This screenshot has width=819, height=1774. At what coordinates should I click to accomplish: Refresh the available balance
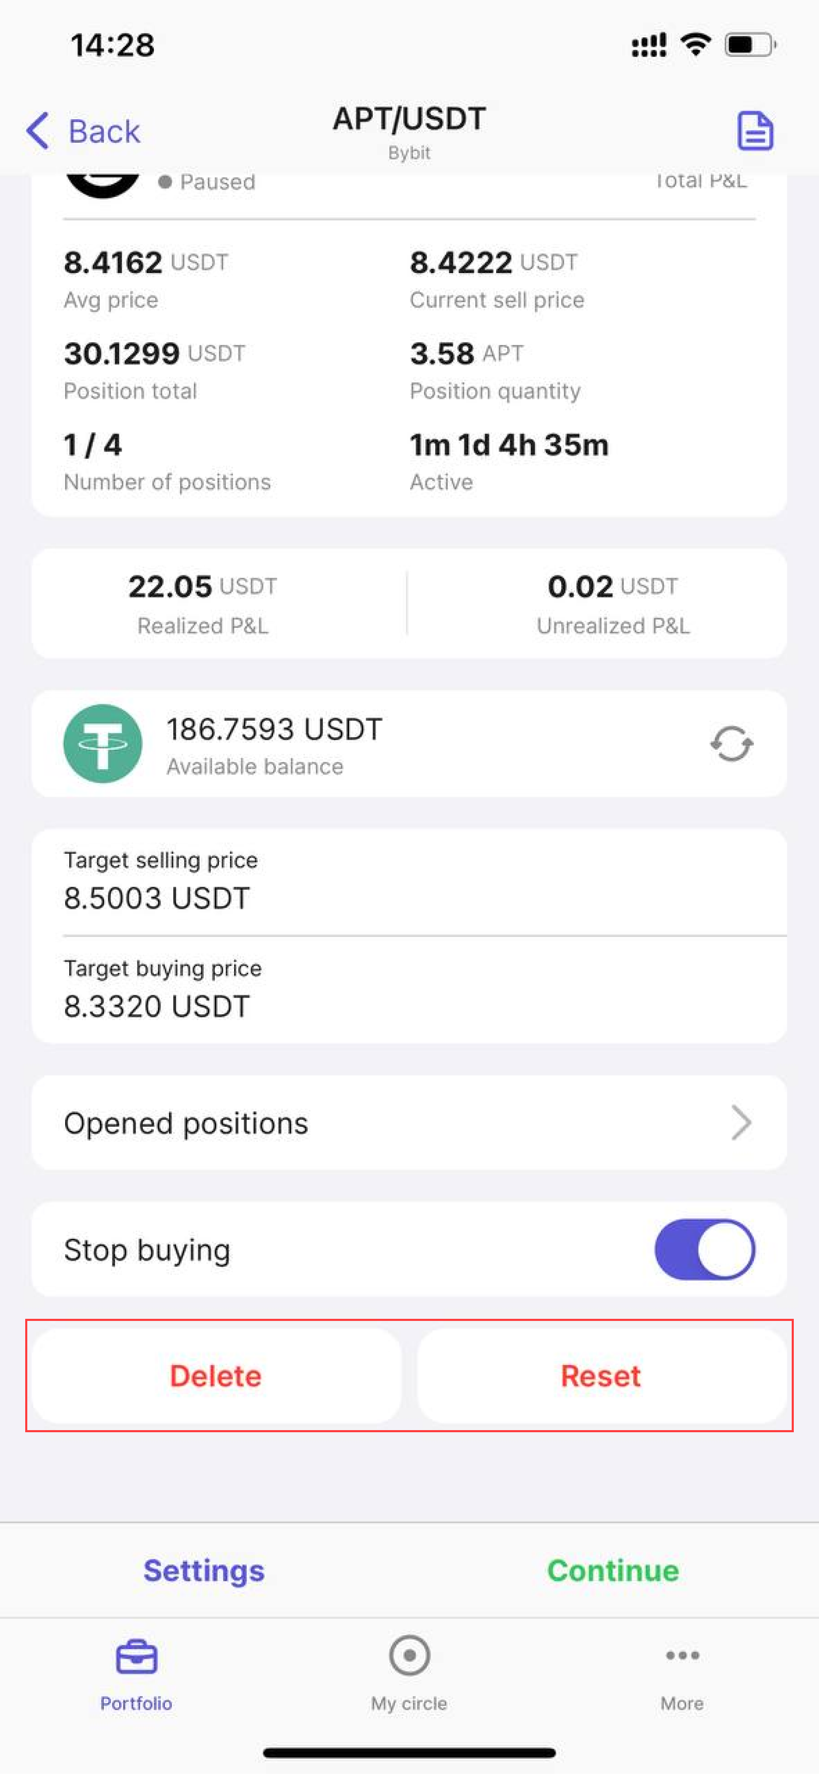731,744
